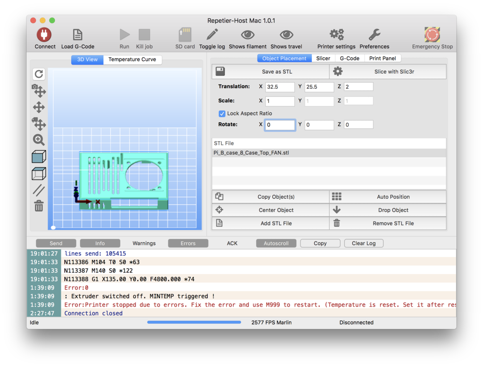Click the Add STL File button
Screen dimensions: 483x367
[270, 223]
